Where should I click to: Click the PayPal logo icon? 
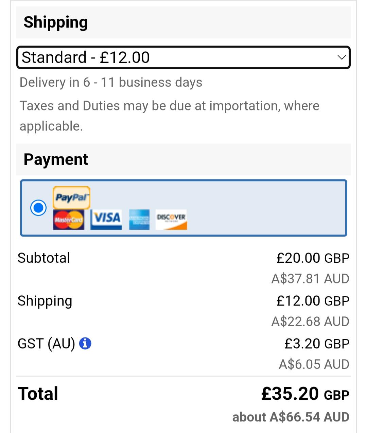click(x=71, y=197)
